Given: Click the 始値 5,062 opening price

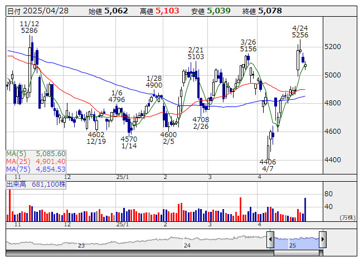Looking at the screenshot, I should pos(108,11).
